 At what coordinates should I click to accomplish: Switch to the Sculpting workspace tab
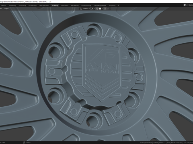coord(22,6)
